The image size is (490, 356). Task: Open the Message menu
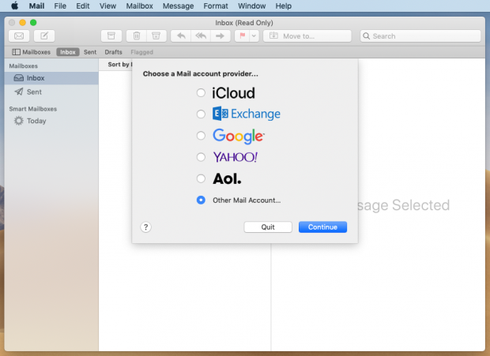pyautogui.click(x=178, y=6)
